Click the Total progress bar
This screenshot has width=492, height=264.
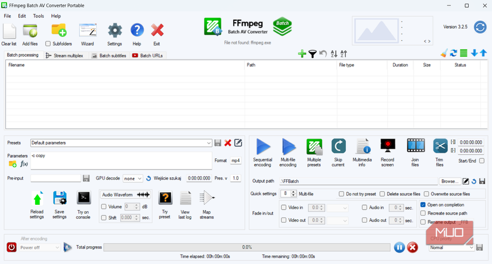[247, 247]
